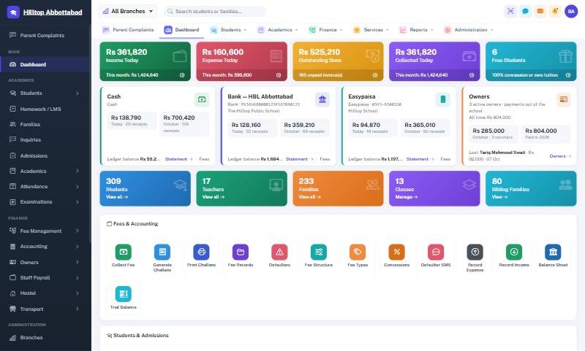Open the Print Challans icon

(x=202, y=252)
